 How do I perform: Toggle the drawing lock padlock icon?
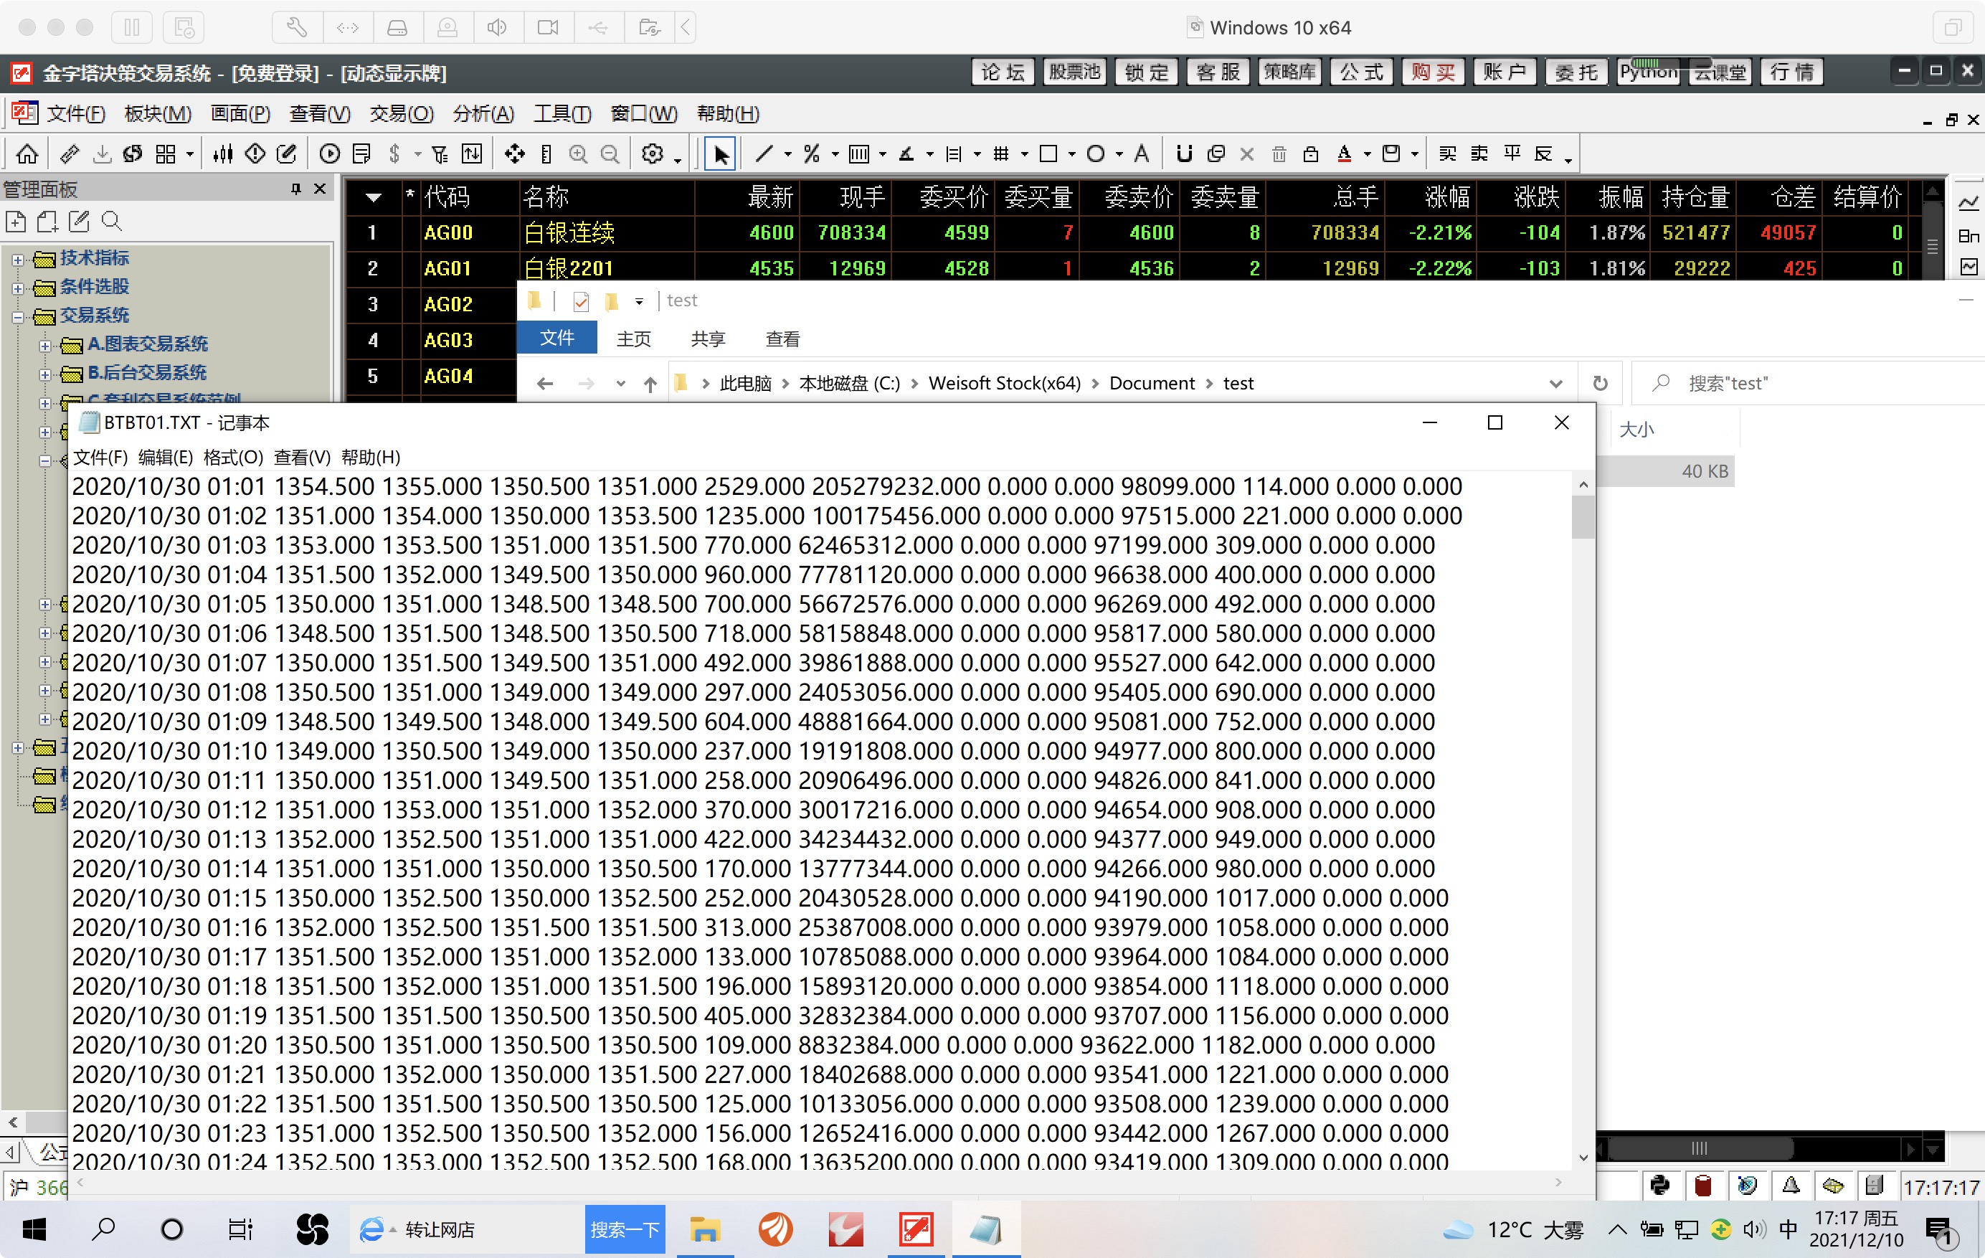click(1311, 153)
